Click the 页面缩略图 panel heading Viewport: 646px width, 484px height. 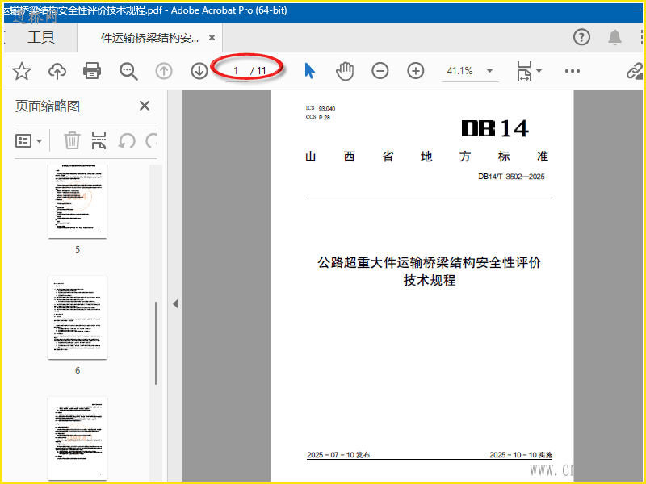(48, 106)
